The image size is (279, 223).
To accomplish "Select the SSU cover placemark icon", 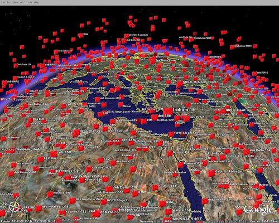I will tap(41, 159).
